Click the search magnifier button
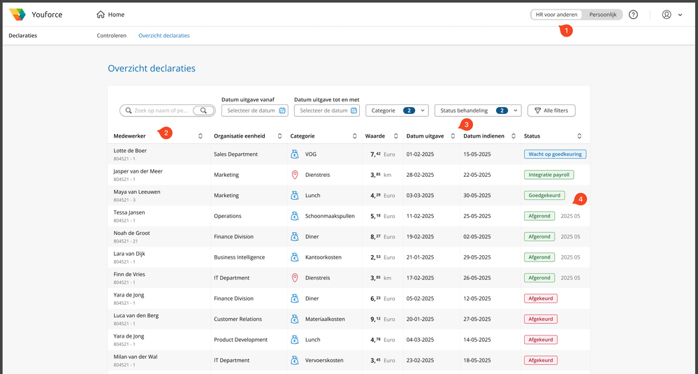This screenshot has width=698, height=374. [x=203, y=110]
